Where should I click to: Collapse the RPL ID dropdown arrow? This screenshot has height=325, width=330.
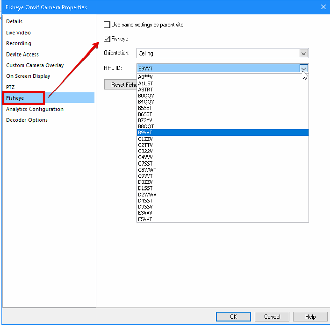pos(304,68)
